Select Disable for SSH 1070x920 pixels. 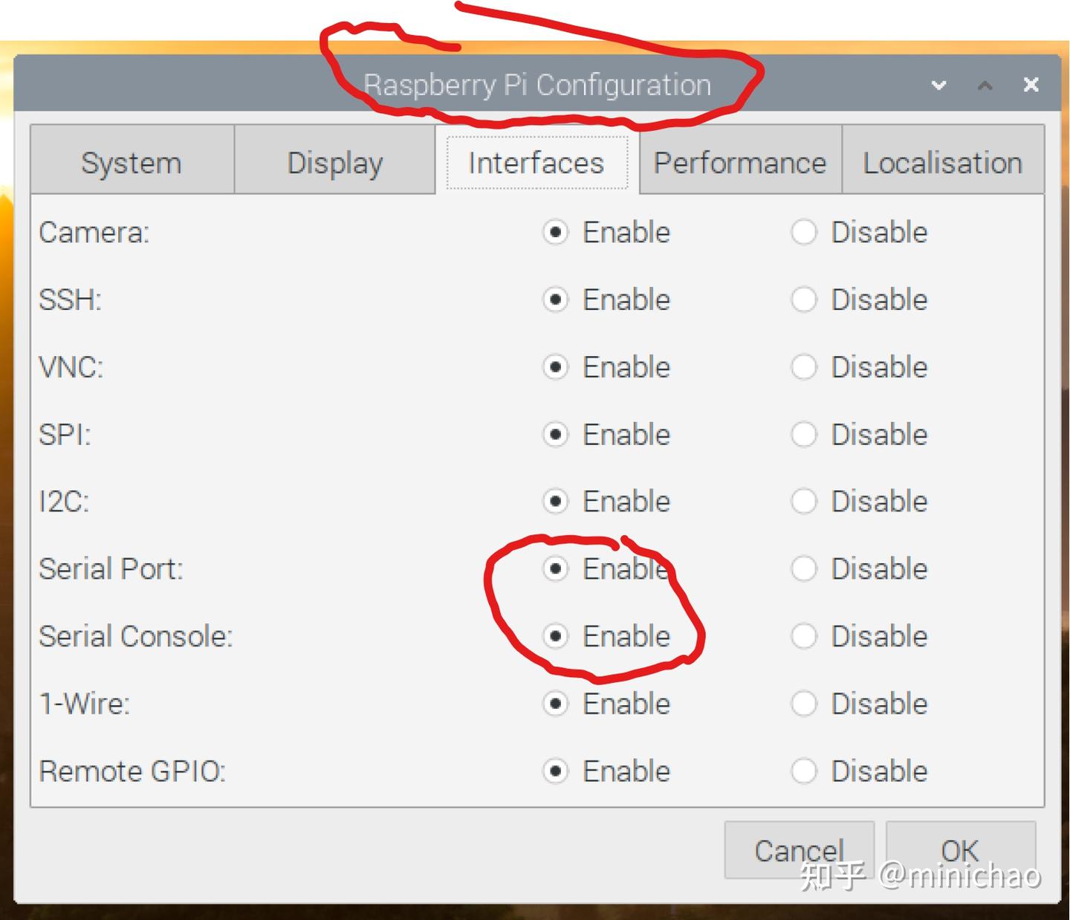coord(804,299)
